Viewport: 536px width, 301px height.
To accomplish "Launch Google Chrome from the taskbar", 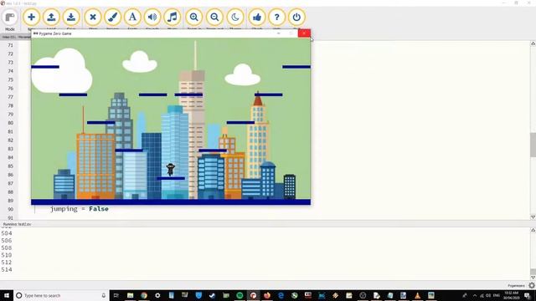I will (x=144, y=295).
